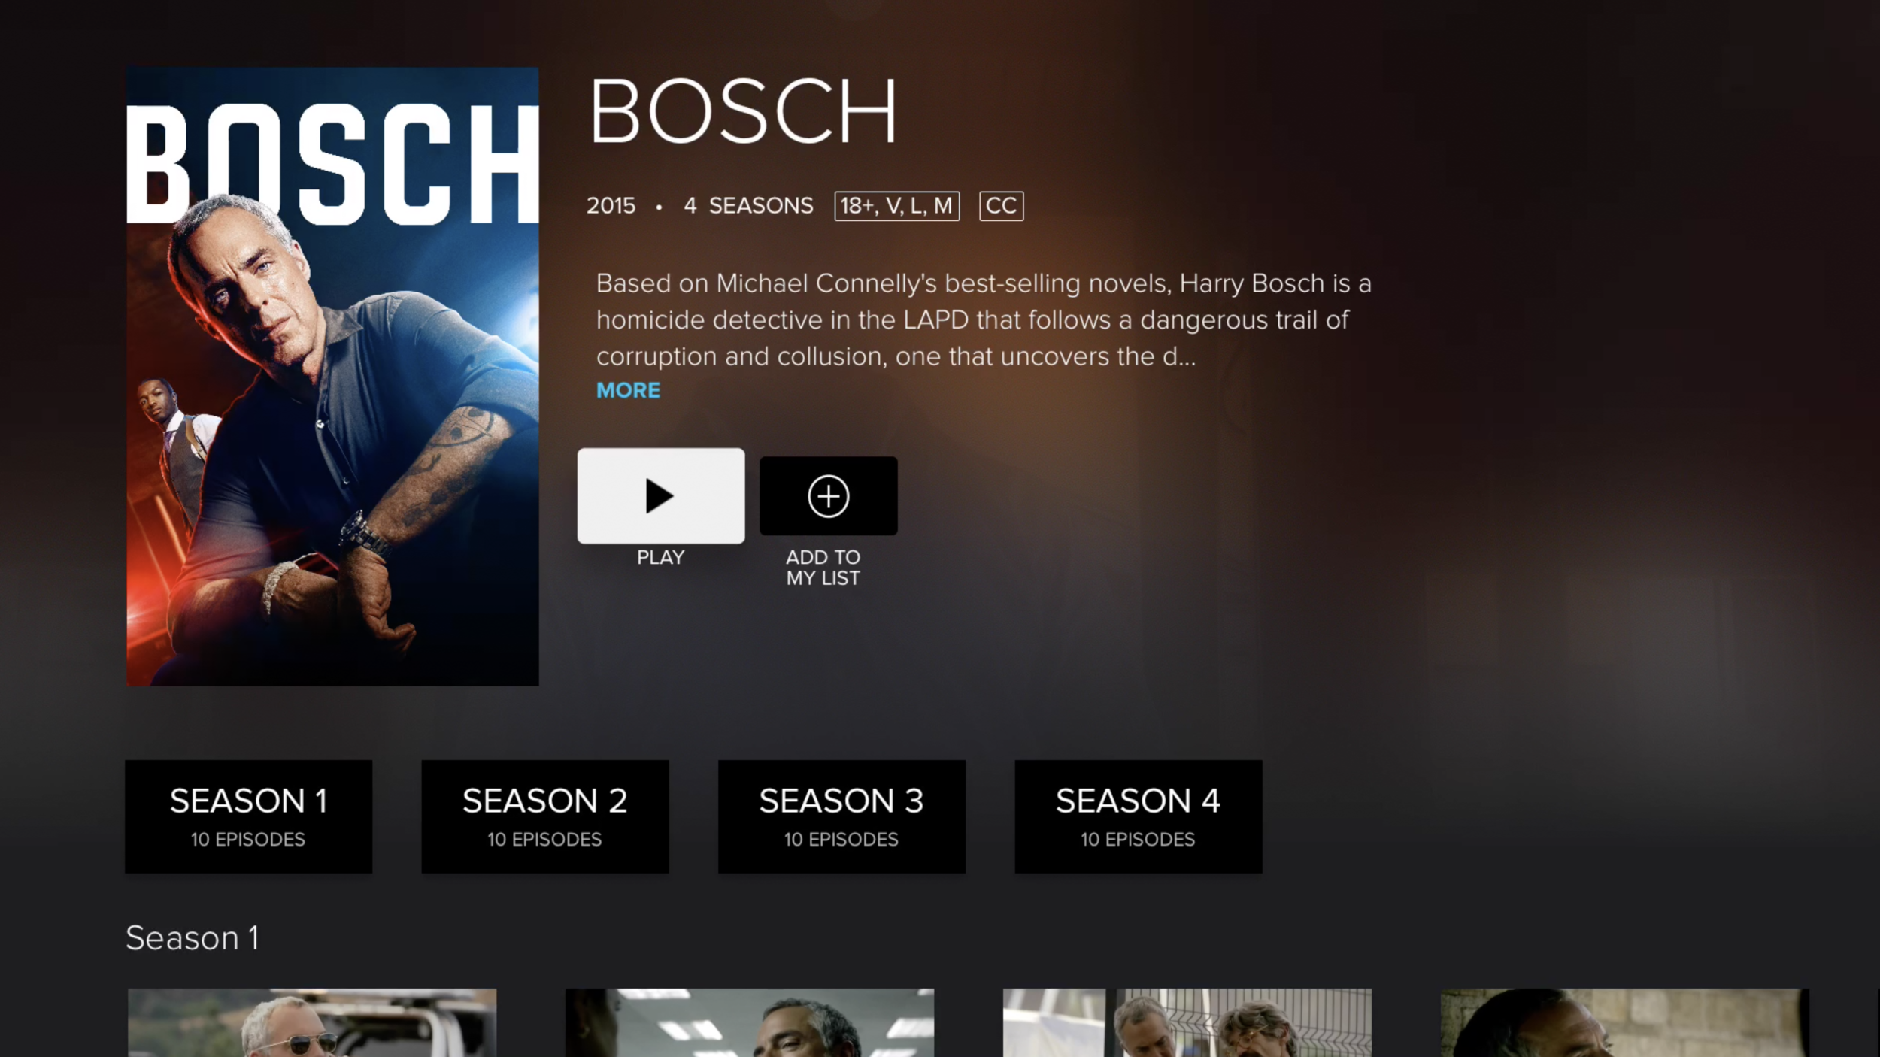Play the Bosch series
1880x1057 pixels.
coord(661,495)
